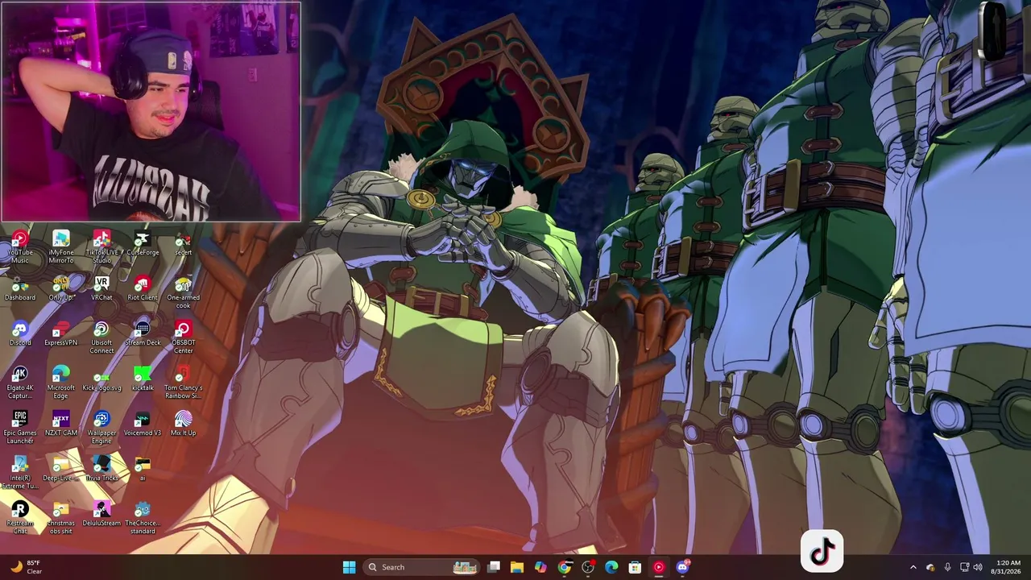Select the Mix It Up desktop icon
1031x580 pixels.
pos(183,424)
